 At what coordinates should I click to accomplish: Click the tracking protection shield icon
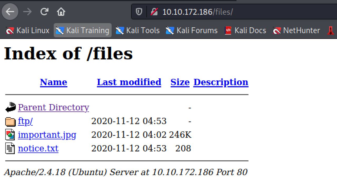coord(139,12)
